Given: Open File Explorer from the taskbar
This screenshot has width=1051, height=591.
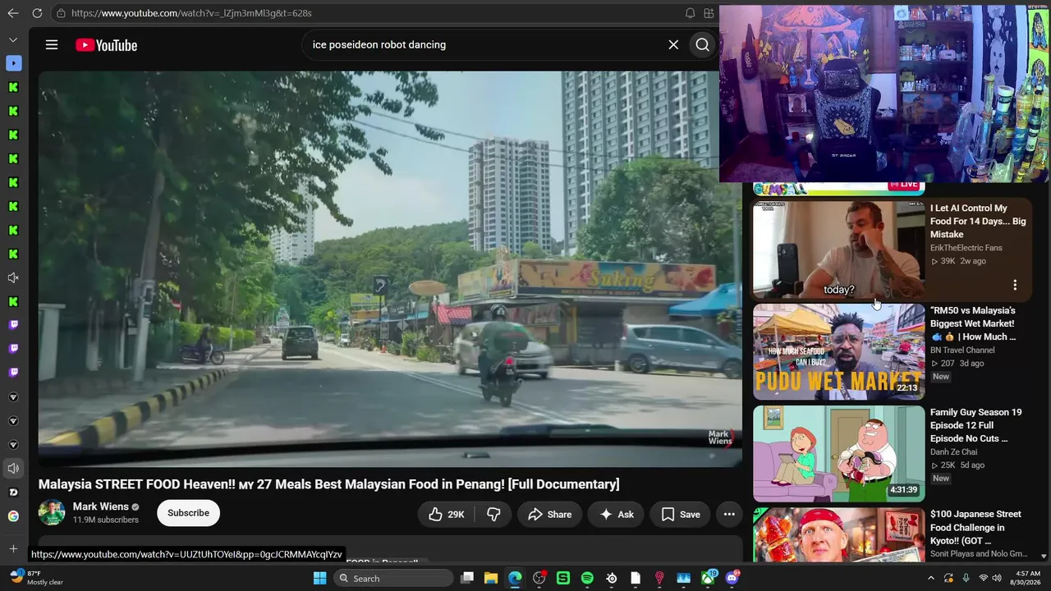Looking at the screenshot, I should pos(491,579).
